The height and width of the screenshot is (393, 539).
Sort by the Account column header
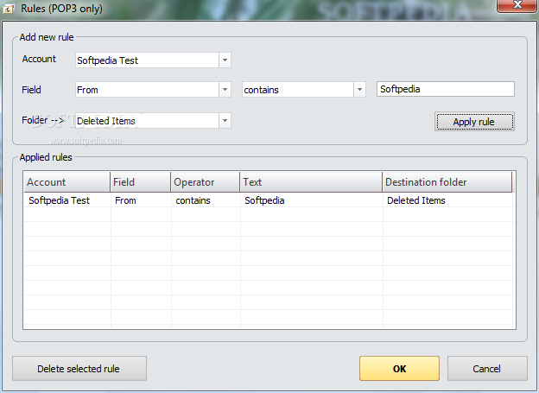[67, 182]
